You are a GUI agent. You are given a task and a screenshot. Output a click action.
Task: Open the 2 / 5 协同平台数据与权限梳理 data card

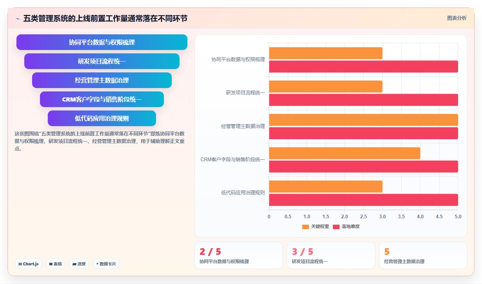pos(239,255)
